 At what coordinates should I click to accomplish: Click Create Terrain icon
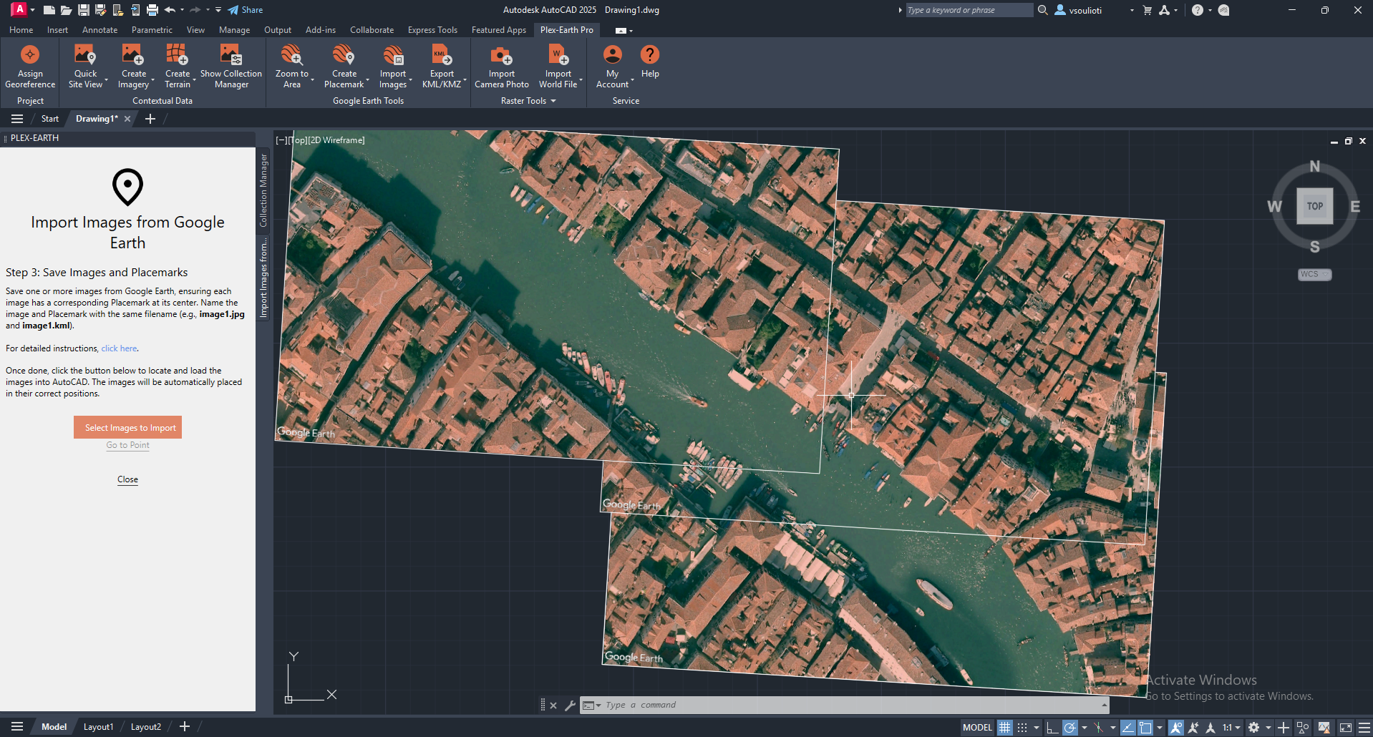point(177,54)
